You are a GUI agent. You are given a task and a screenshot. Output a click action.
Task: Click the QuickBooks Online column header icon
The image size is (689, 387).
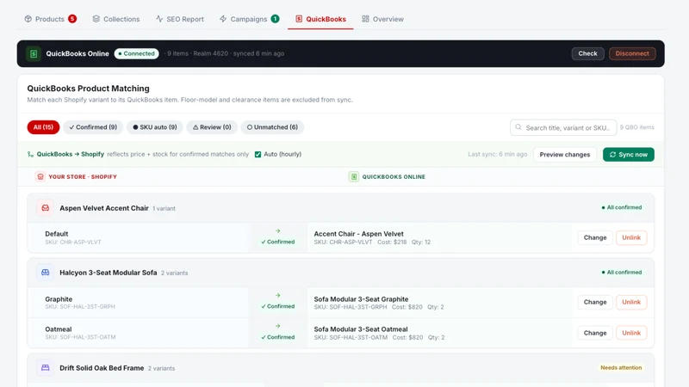click(x=354, y=177)
